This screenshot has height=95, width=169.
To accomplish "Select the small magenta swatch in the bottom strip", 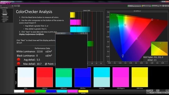I will tap(73, 91).
